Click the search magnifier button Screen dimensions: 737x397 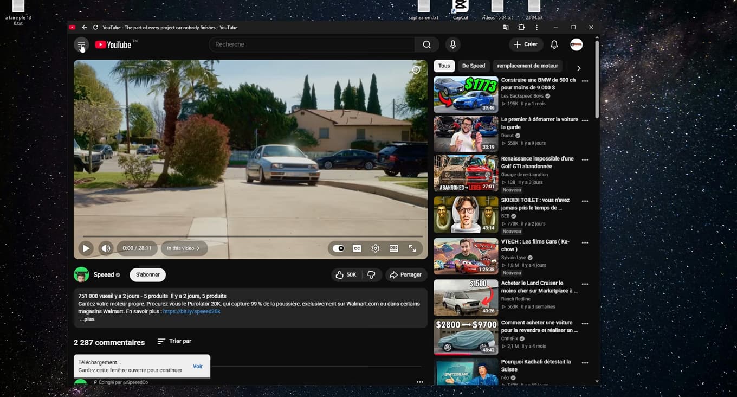coord(427,44)
